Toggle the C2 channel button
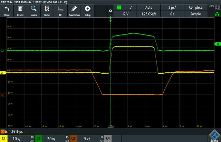This screenshot has width=221, height=142. coord(38,139)
